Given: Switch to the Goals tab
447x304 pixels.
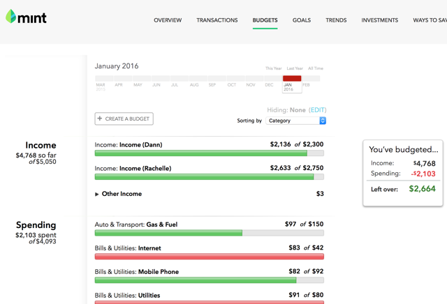Looking at the screenshot, I should point(302,20).
